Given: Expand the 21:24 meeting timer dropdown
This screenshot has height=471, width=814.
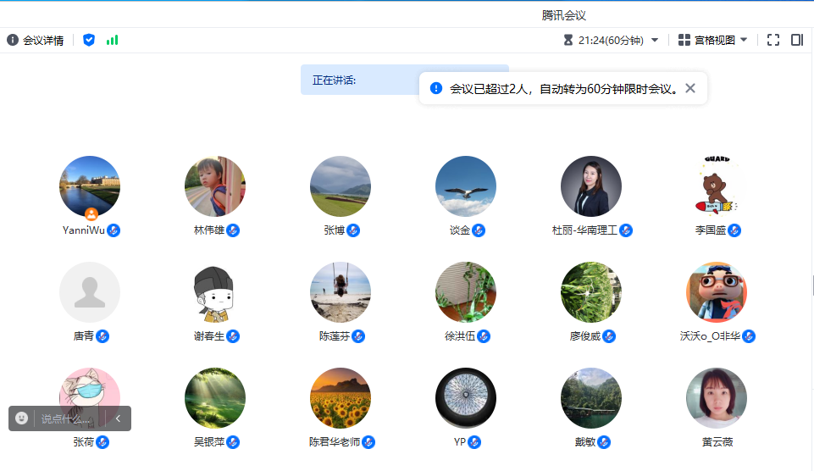Looking at the screenshot, I should (x=654, y=40).
